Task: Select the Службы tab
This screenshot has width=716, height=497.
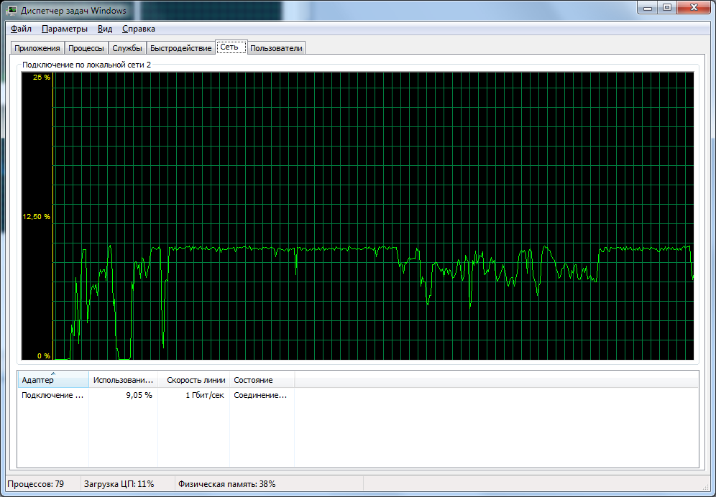Action: [x=127, y=48]
